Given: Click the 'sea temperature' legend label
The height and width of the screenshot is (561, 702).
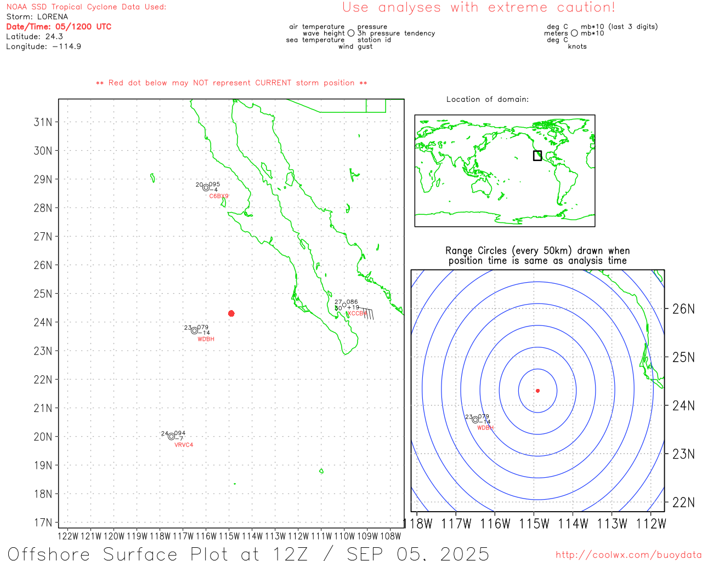Looking at the screenshot, I should click(x=315, y=39).
